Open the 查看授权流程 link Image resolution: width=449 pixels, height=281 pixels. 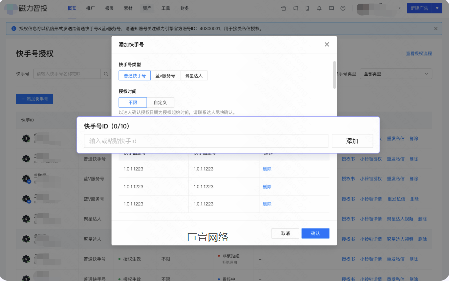coord(418,54)
